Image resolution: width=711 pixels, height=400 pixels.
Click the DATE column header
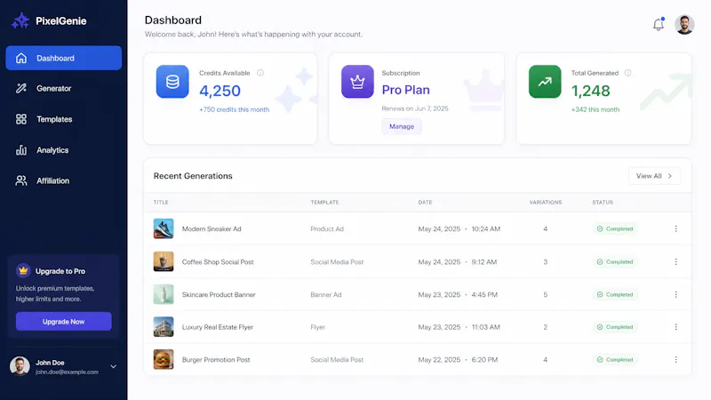pos(425,203)
